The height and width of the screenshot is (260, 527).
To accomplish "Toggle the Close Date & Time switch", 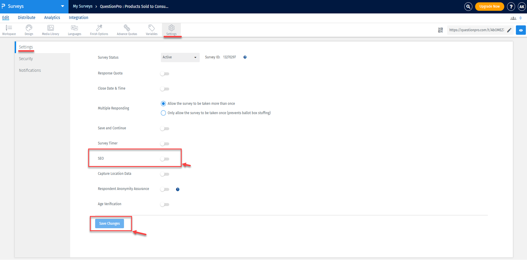I will (165, 89).
